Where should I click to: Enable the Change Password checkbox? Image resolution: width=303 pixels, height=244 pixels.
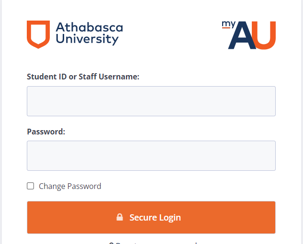pyautogui.click(x=31, y=186)
